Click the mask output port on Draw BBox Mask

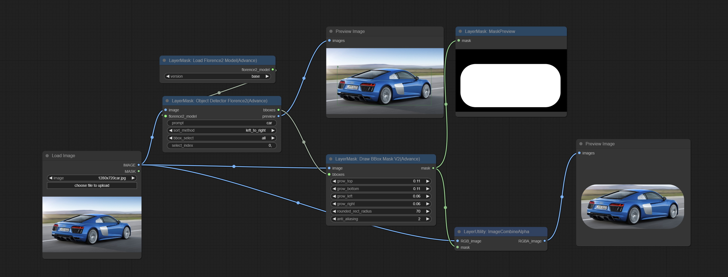point(433,168)
